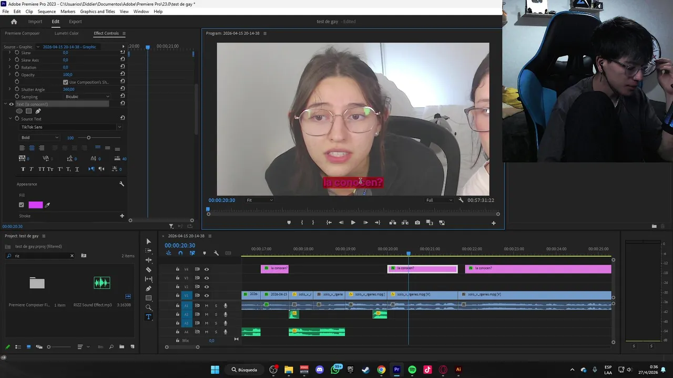This screenshot has height=378, width=673.
Task: Toggle Snap in timeline
Action: (180, 253)
